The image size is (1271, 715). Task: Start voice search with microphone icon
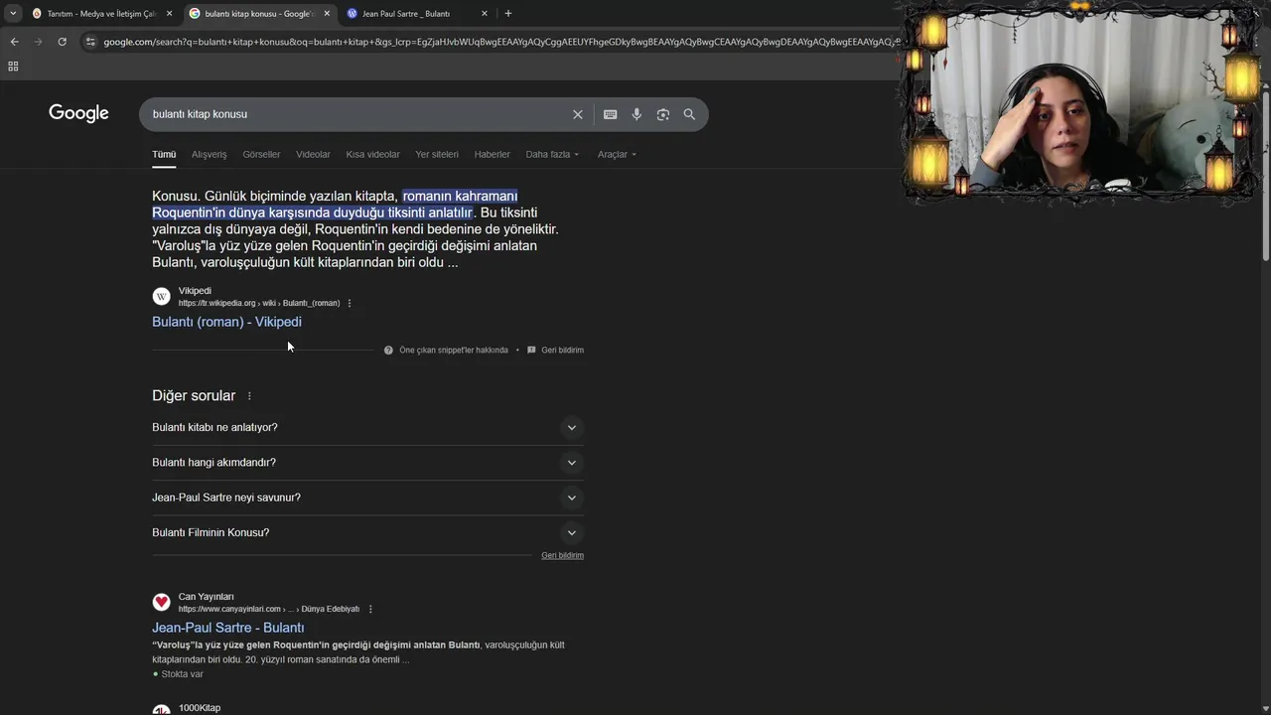(x=636, y=114)
